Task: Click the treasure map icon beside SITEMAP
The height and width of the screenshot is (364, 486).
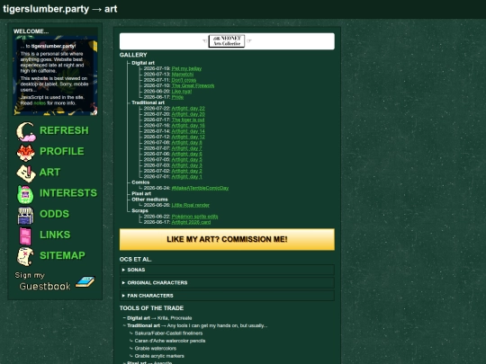Action: [x=25, y=256]
